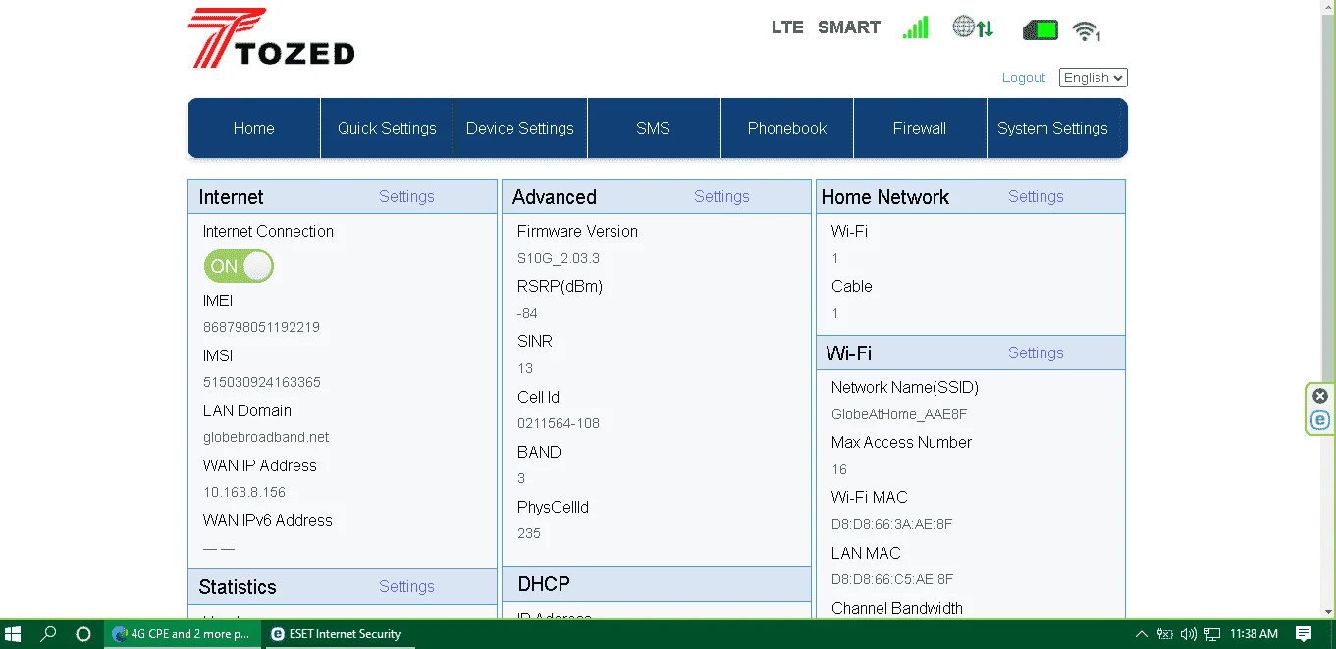Click the network tray icon
1336x649 pixels.
pyautogui.click(x=1212, y=634)
